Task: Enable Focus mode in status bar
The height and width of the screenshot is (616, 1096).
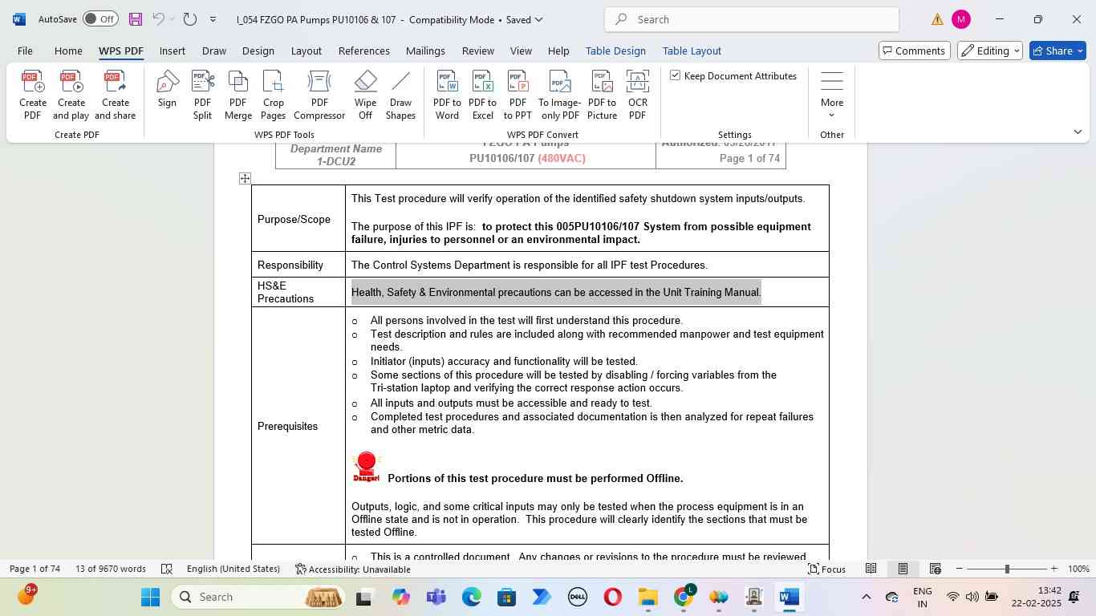Action: pyautogui.click(x=826, y=569)
